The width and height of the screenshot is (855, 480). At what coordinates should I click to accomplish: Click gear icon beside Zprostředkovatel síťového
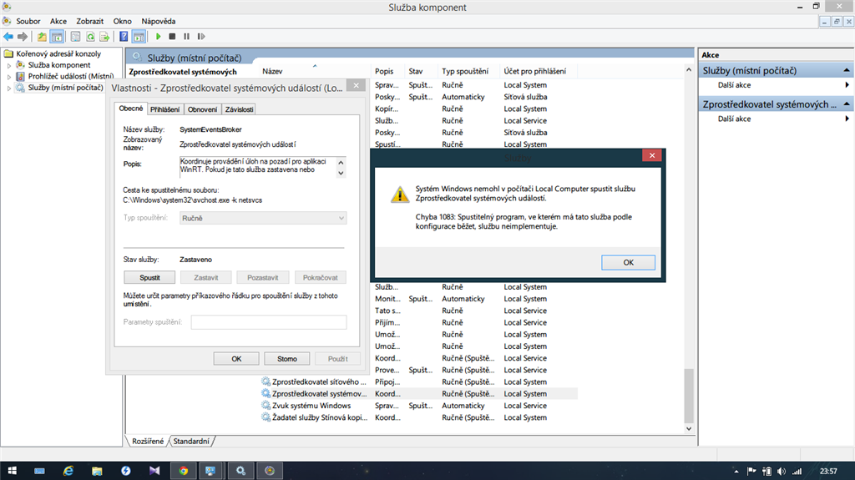(x=266, y=381)
